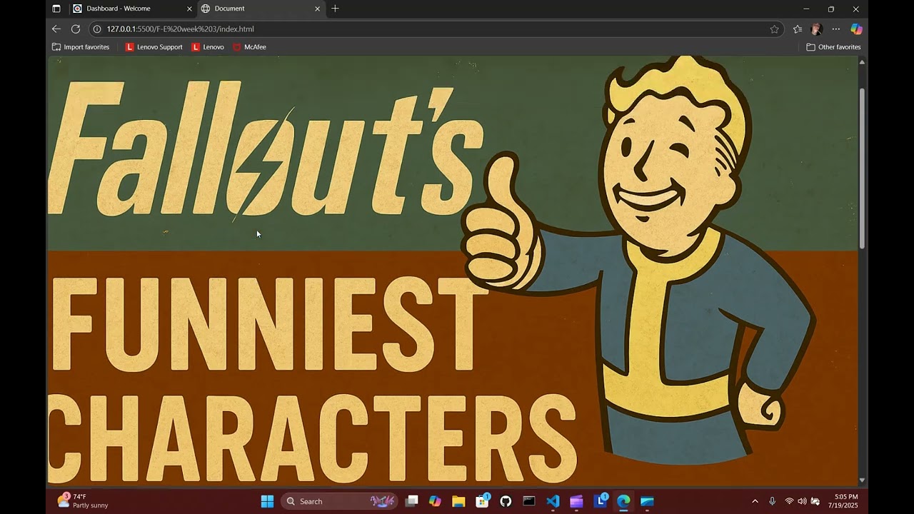Screen dimensions: 914x514
Task: Open the GitHub app from the taskbar
Action: (x=506, y=501)
